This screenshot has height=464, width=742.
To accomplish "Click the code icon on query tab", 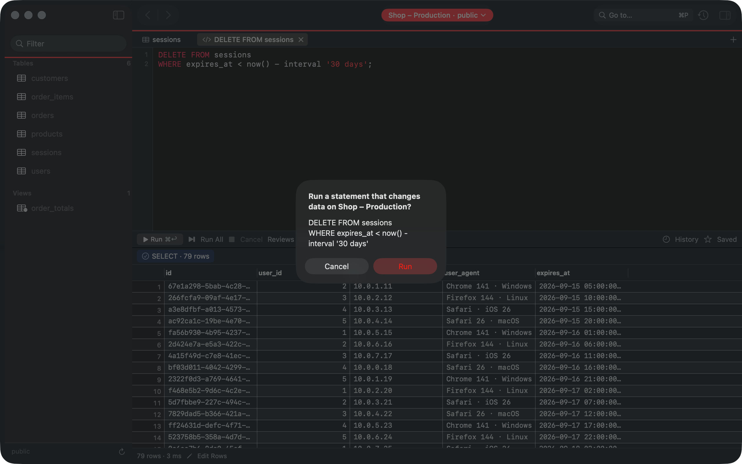I will click(206, 40).
